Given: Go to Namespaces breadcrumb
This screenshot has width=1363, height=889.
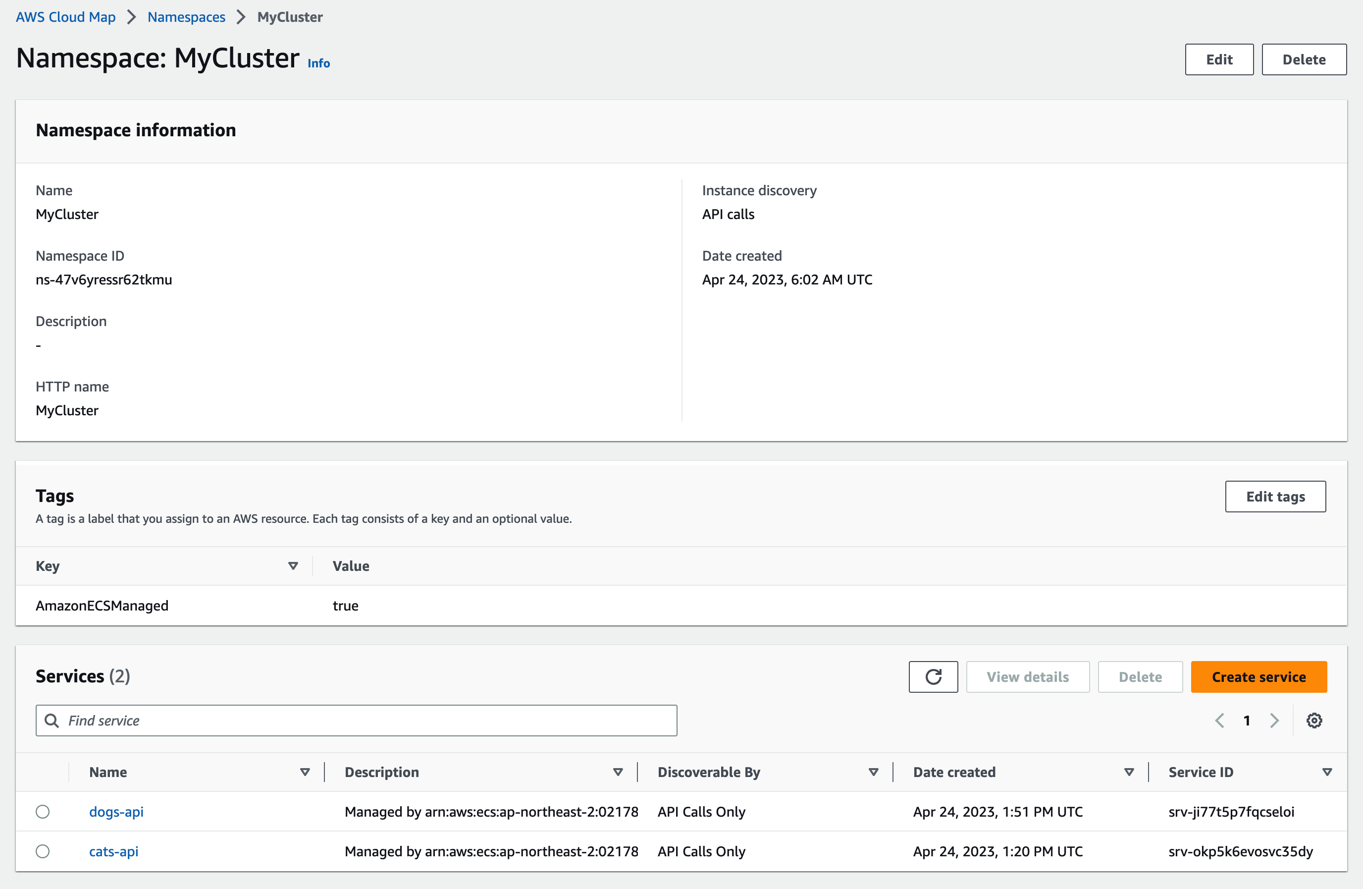Looking at the screenshot, I should coord(186,17).
